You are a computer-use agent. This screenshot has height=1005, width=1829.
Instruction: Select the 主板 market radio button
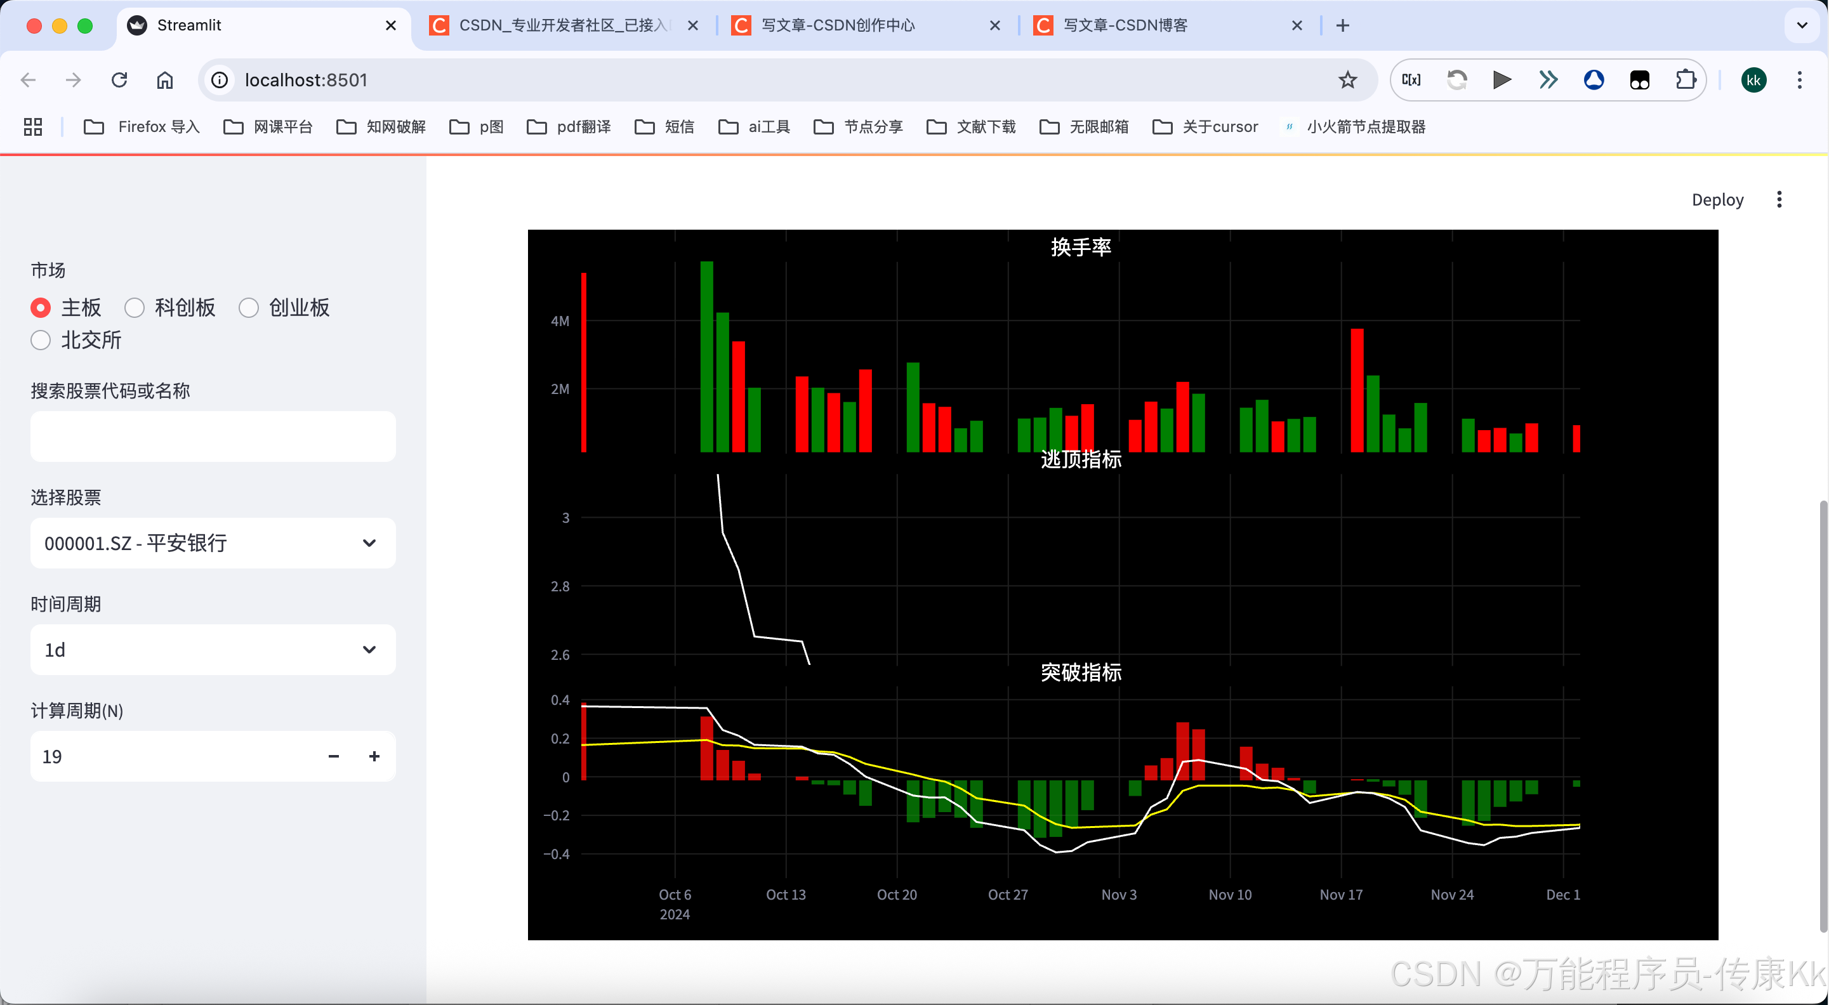click(x=41, y=307)
